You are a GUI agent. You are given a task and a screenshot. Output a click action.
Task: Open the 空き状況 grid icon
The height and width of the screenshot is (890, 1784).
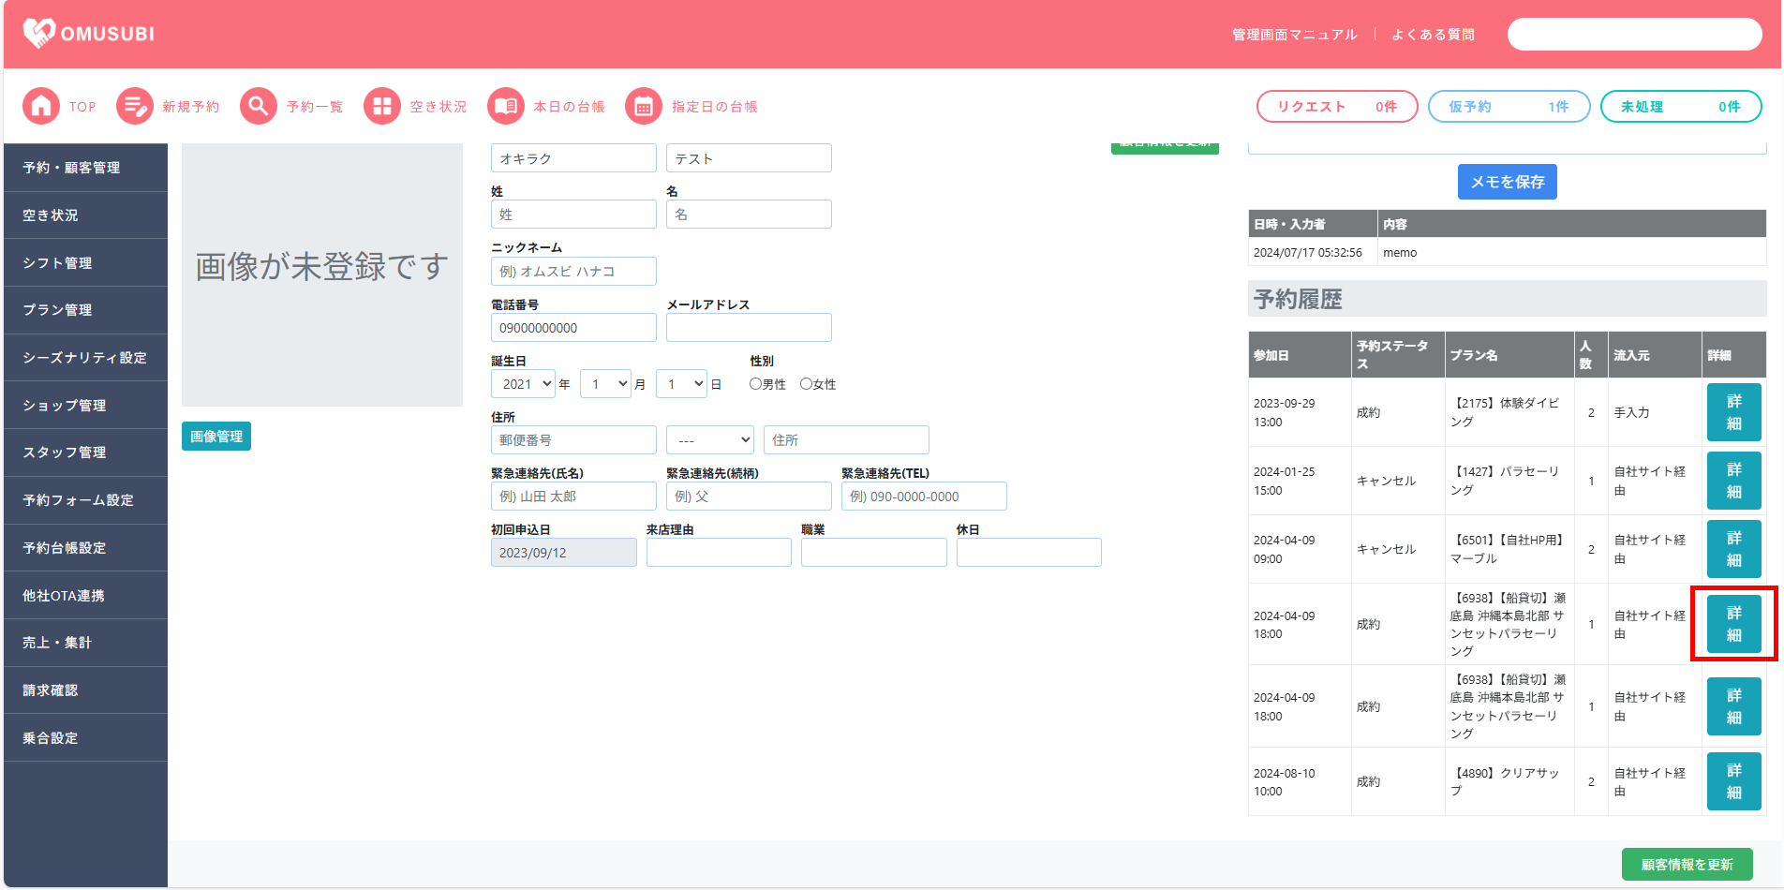381,107
